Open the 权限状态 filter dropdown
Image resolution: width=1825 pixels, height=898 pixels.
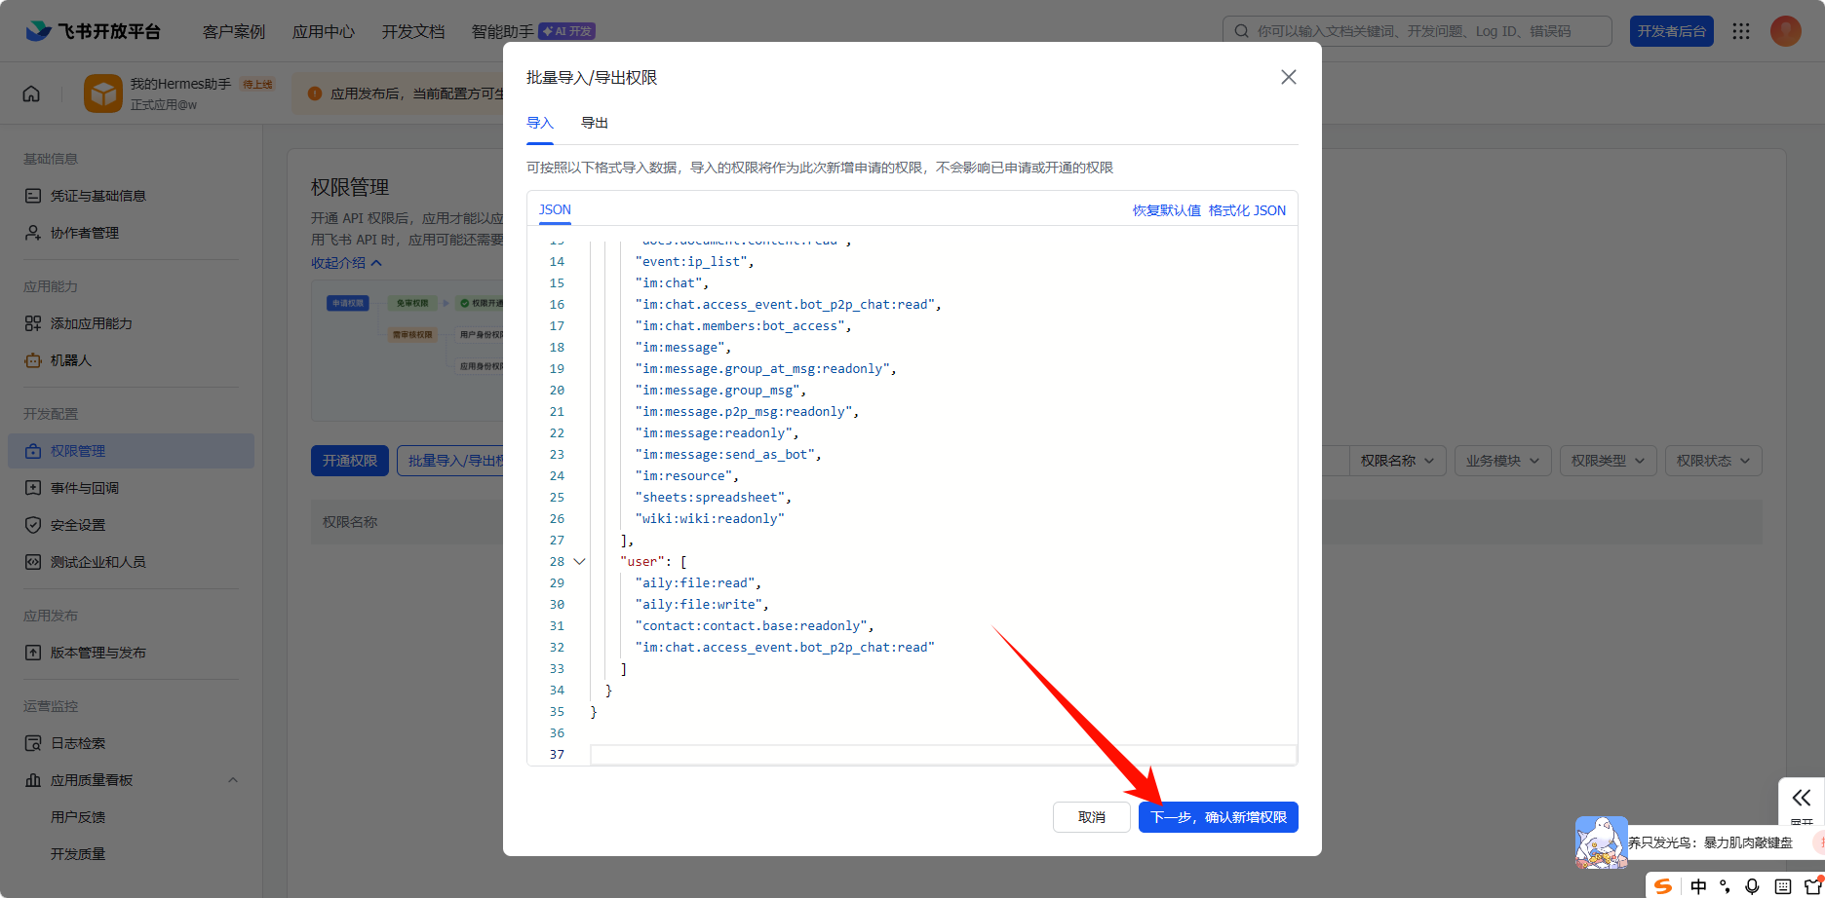[x=1714, y=461]
